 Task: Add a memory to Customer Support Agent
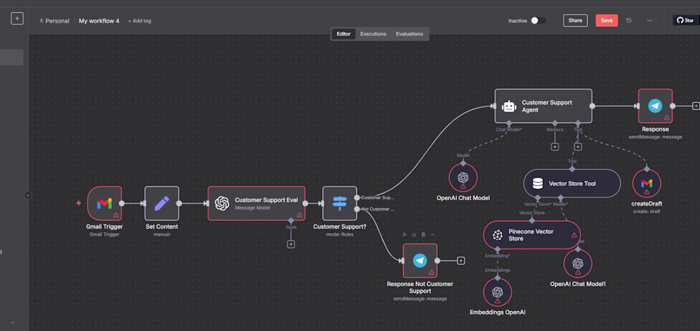click(x=555, y=146)
